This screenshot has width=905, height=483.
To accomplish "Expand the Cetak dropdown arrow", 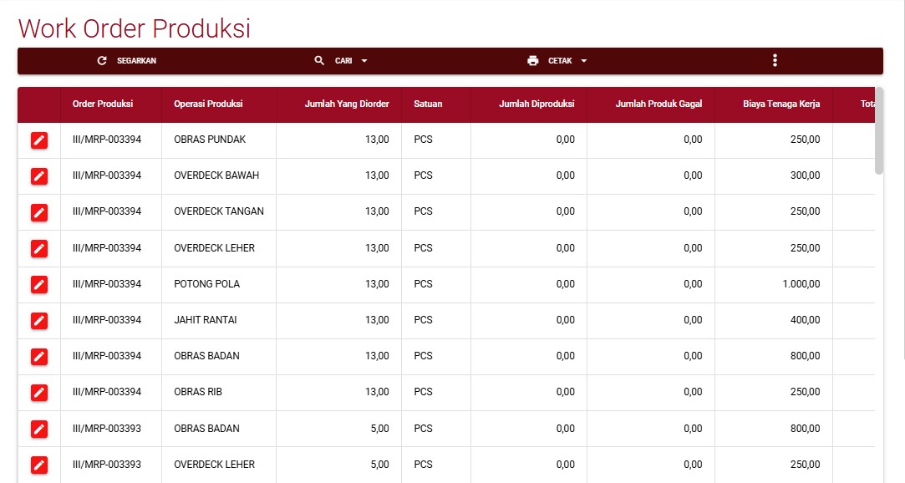I will pos(584,61).
